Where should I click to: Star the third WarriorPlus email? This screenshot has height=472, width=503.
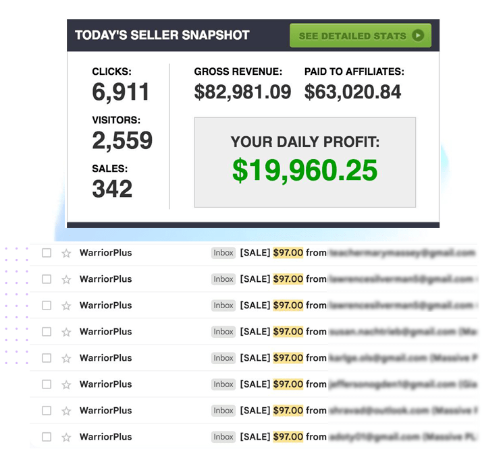point(66,306)
